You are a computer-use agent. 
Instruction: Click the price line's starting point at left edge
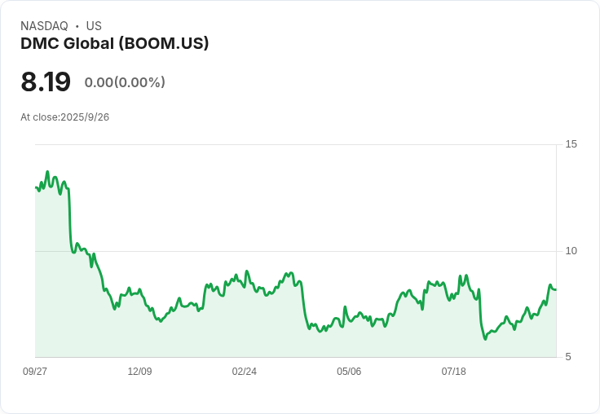click(x=36, y=187)
